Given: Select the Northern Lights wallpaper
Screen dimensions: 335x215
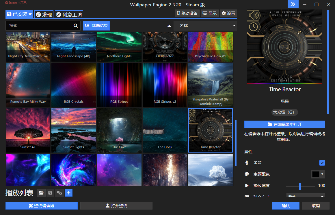Looking at the screenshot, I should pyautogui.click(x=119, y=47).
